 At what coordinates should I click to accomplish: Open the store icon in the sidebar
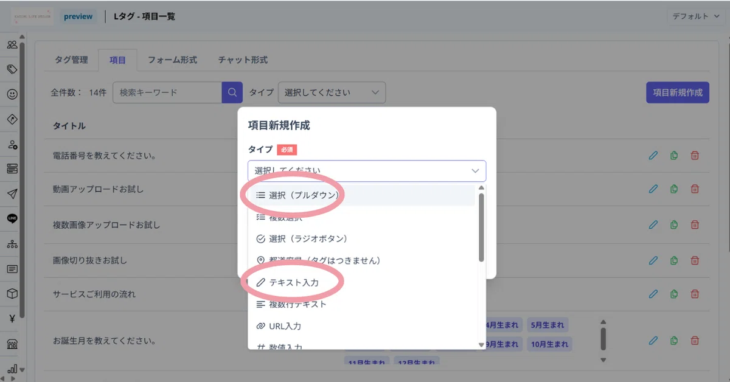pos(12,344)
